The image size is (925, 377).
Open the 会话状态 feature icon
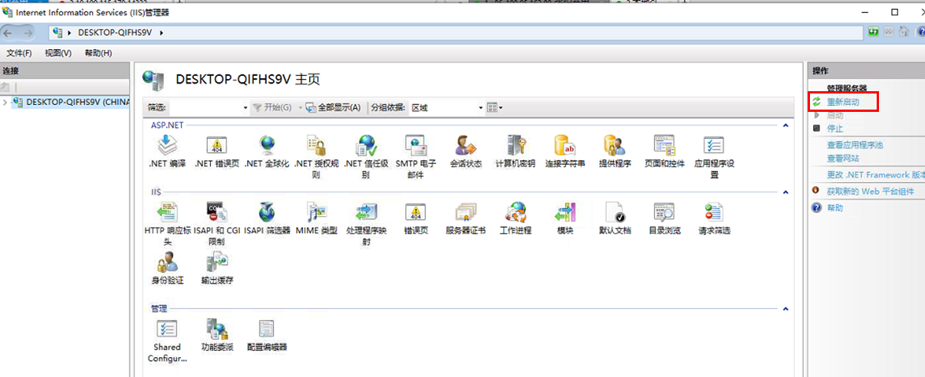[466, 146]
